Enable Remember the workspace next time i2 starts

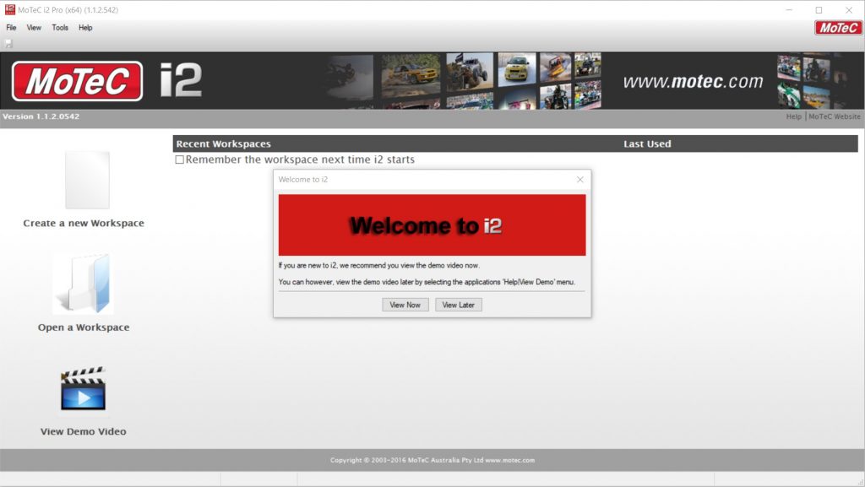(x=179, y=160)
